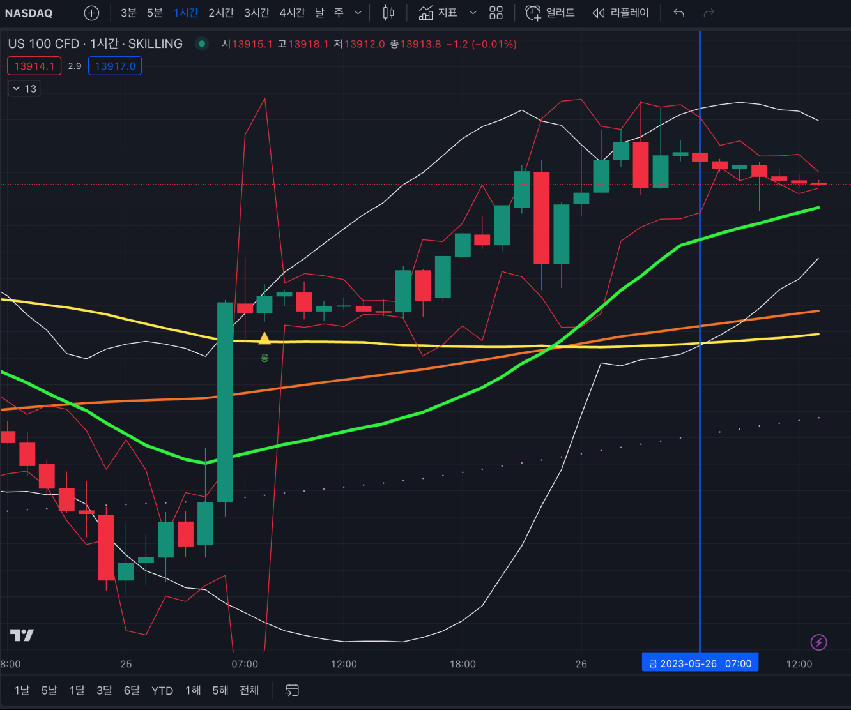Set range to 1달
Screen dimensions: 851x710
click(77, 690)
